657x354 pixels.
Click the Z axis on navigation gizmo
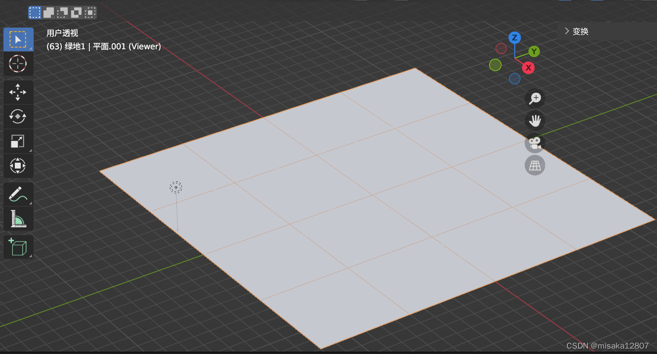point(515,37)
